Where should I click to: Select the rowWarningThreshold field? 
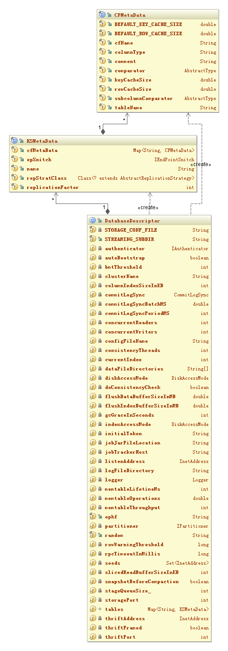pos(149,544)
